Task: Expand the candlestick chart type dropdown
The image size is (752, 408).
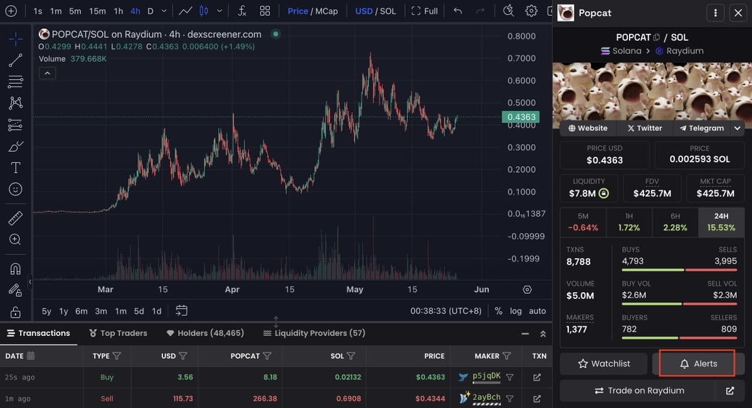Action: point(219,11)
